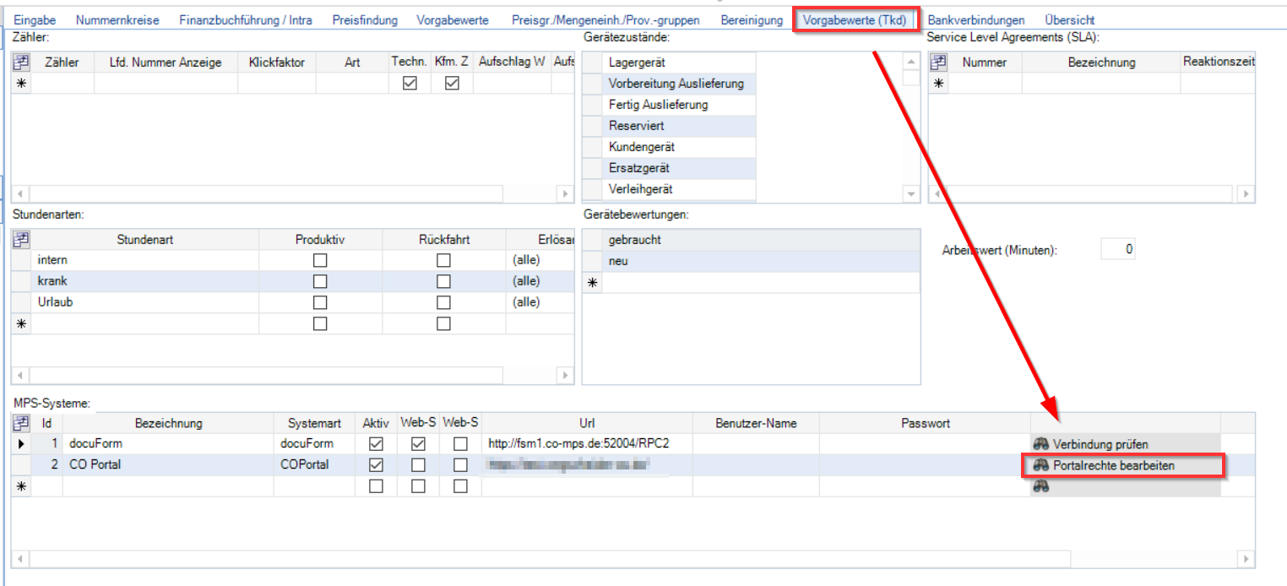
Task: Open Systemart cell for CO Portal row
Action: click(315, 465)
